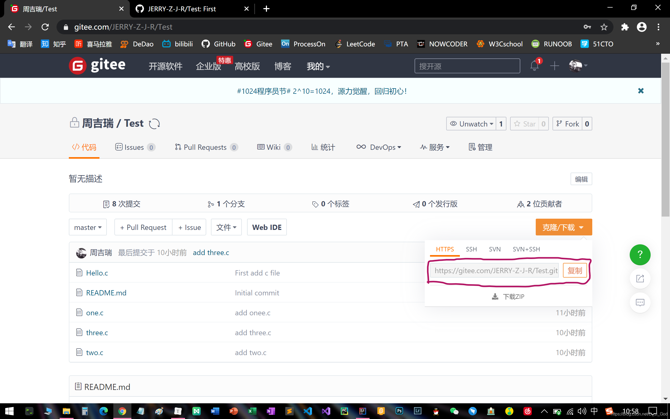Open the Chrome extensions puzzle icon

pyautogui.click(x=625, y=27)
